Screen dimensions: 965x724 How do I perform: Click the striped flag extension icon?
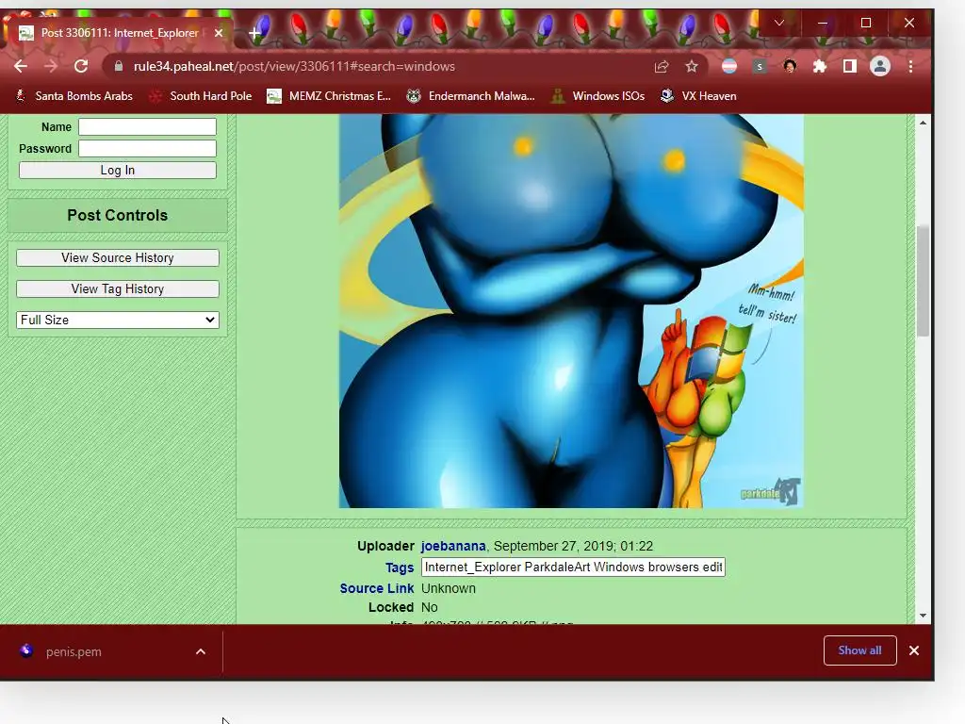click(729, 67)
